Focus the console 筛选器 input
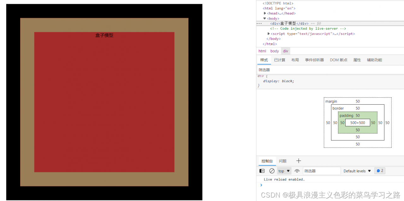Screen dimensions: 404x201 click(322, 171)
